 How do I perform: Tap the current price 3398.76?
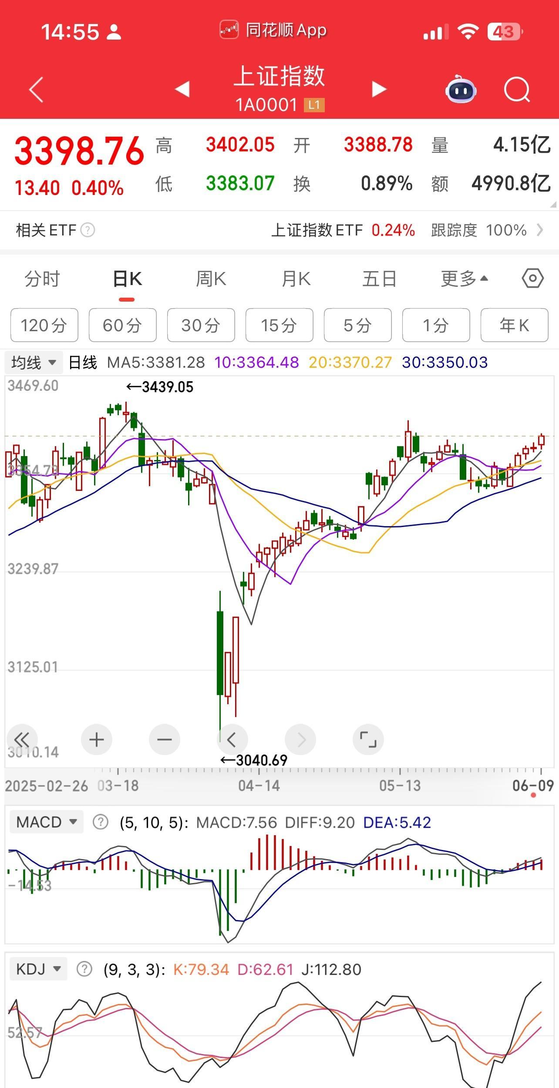[79, 151]
